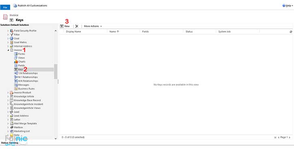
Task: Click the Delete X icon in toolbar
Action: (77, 26)
